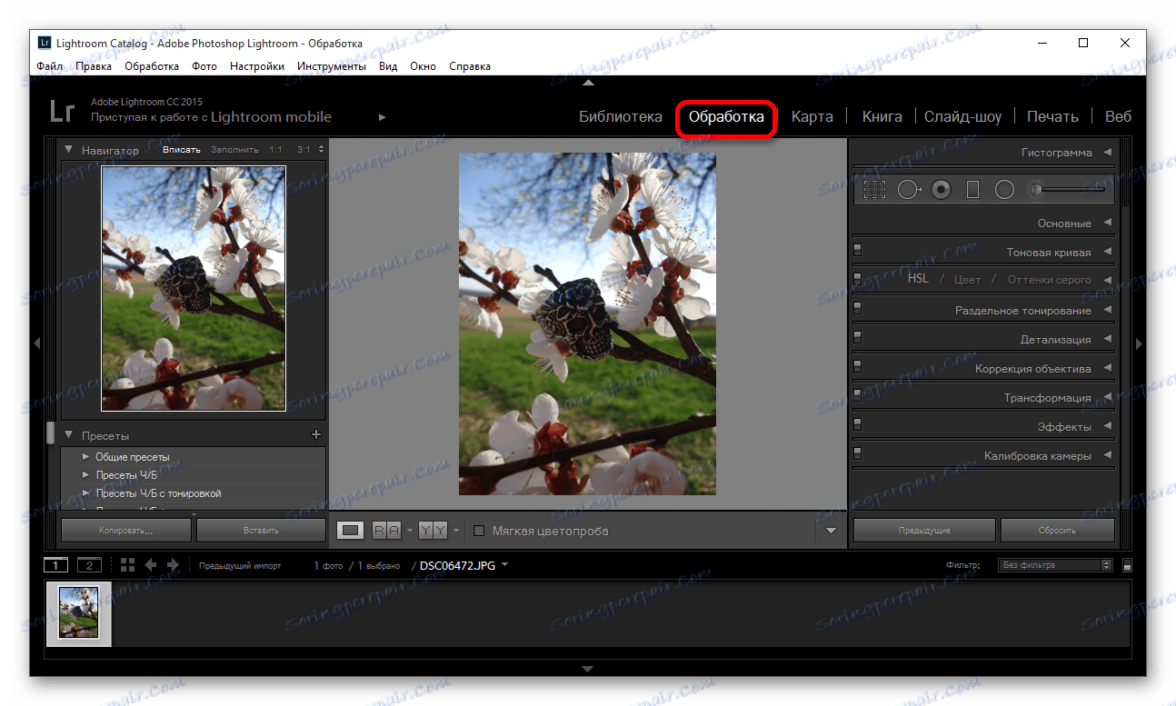Open the Настройки menu
The width and height of the screenshot is (1176, 706).
point(257,66)
